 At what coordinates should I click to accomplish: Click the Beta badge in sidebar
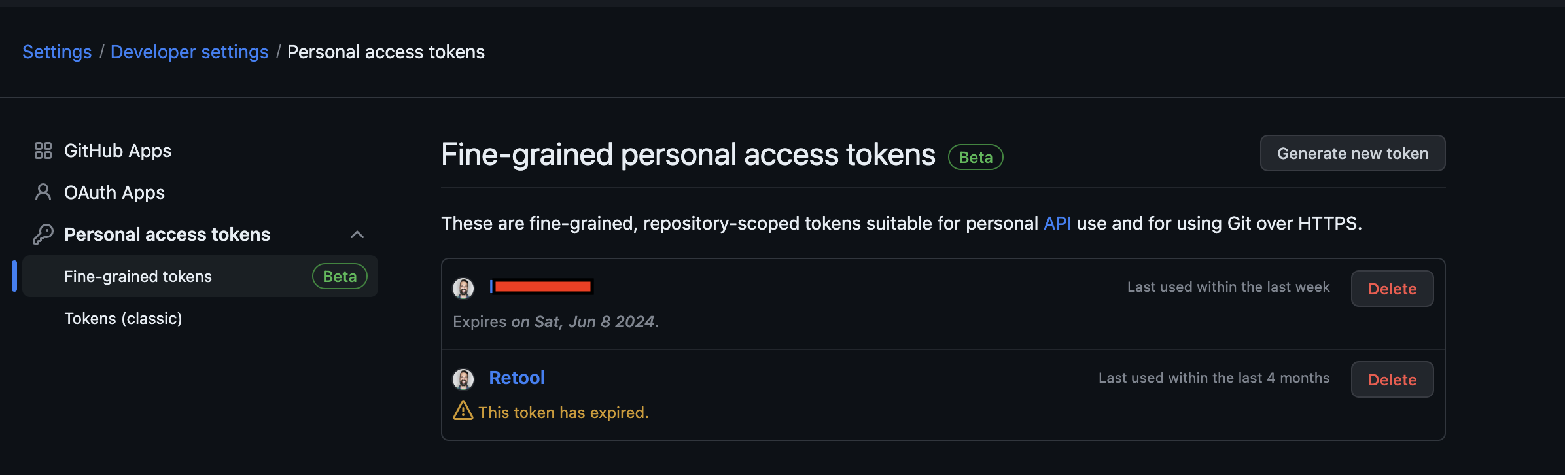coord(340,276)
